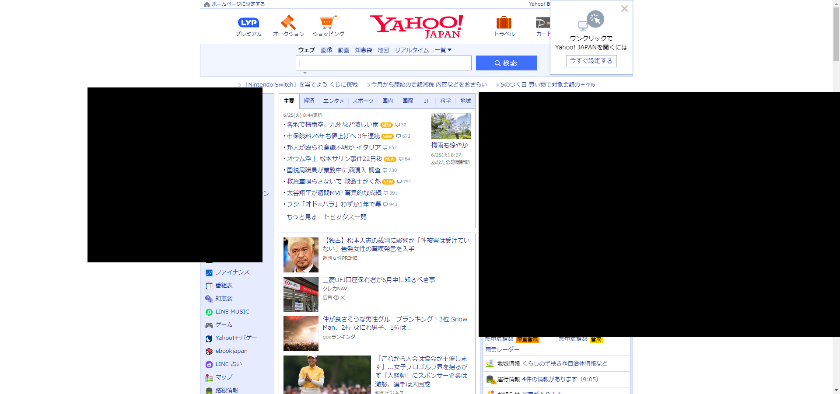
Task: Open the フジ「オドxハラ」 headline
Action: pos(334,205)
